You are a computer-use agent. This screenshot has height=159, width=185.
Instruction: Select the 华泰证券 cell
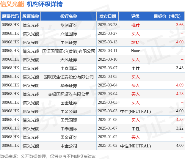69,85
